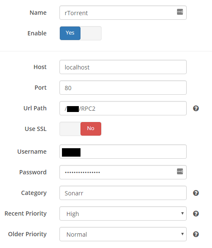The image size is (212, 248).
Task: Click the blue Yes button on Enable
Action: [x=70, y=33]
